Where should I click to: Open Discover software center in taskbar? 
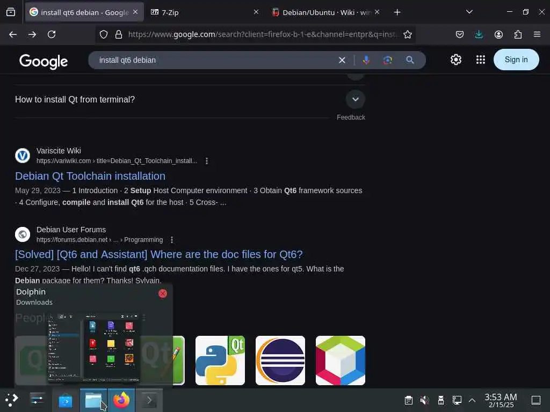65,400
